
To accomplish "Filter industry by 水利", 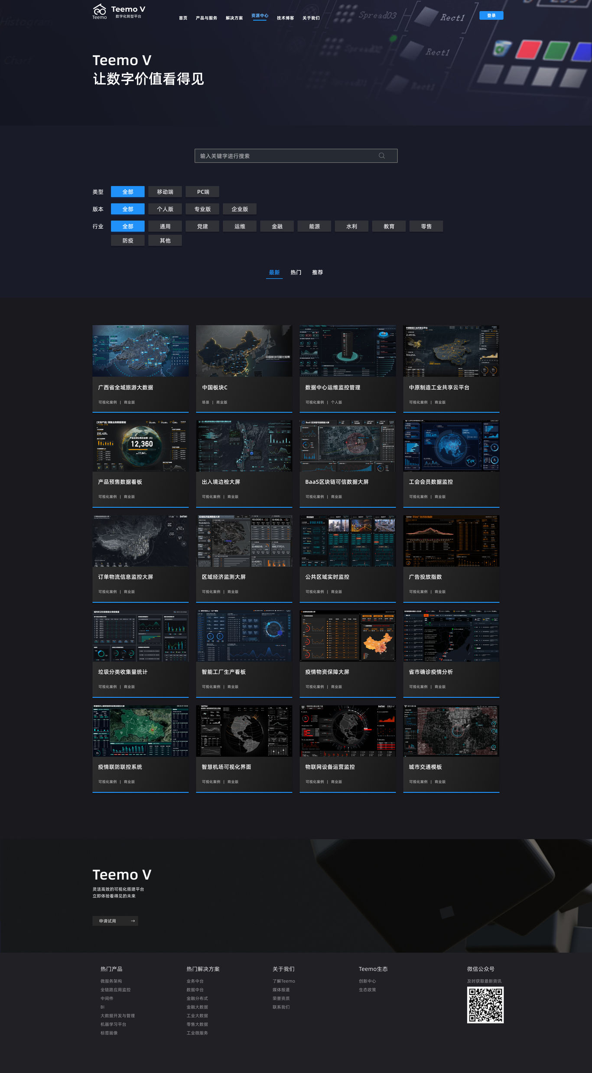I will [x=351, y=226].
